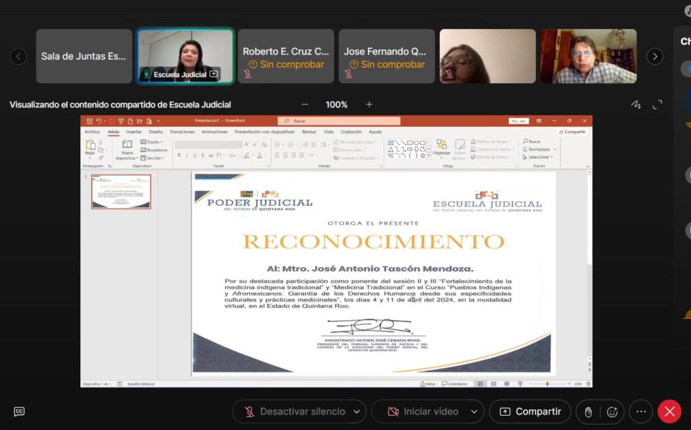Viewport: 691px width, 430px height.
Task: Open the Organizar arrange dropdown
Action: click(x=441, y=149)
